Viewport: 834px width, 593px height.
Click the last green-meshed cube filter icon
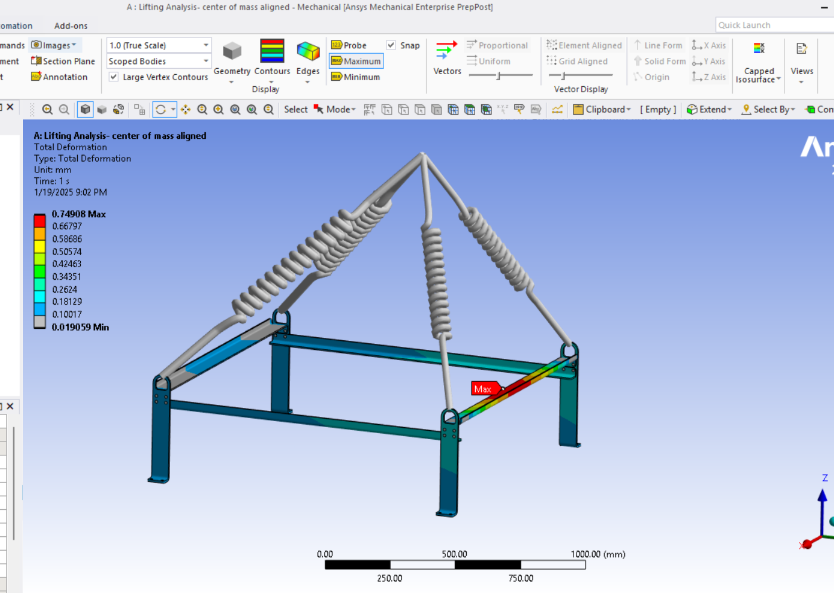[x=486, y=109]
